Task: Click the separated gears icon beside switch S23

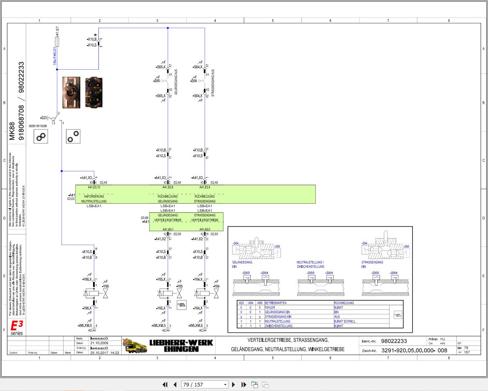Action: click(x=73, y=136)
